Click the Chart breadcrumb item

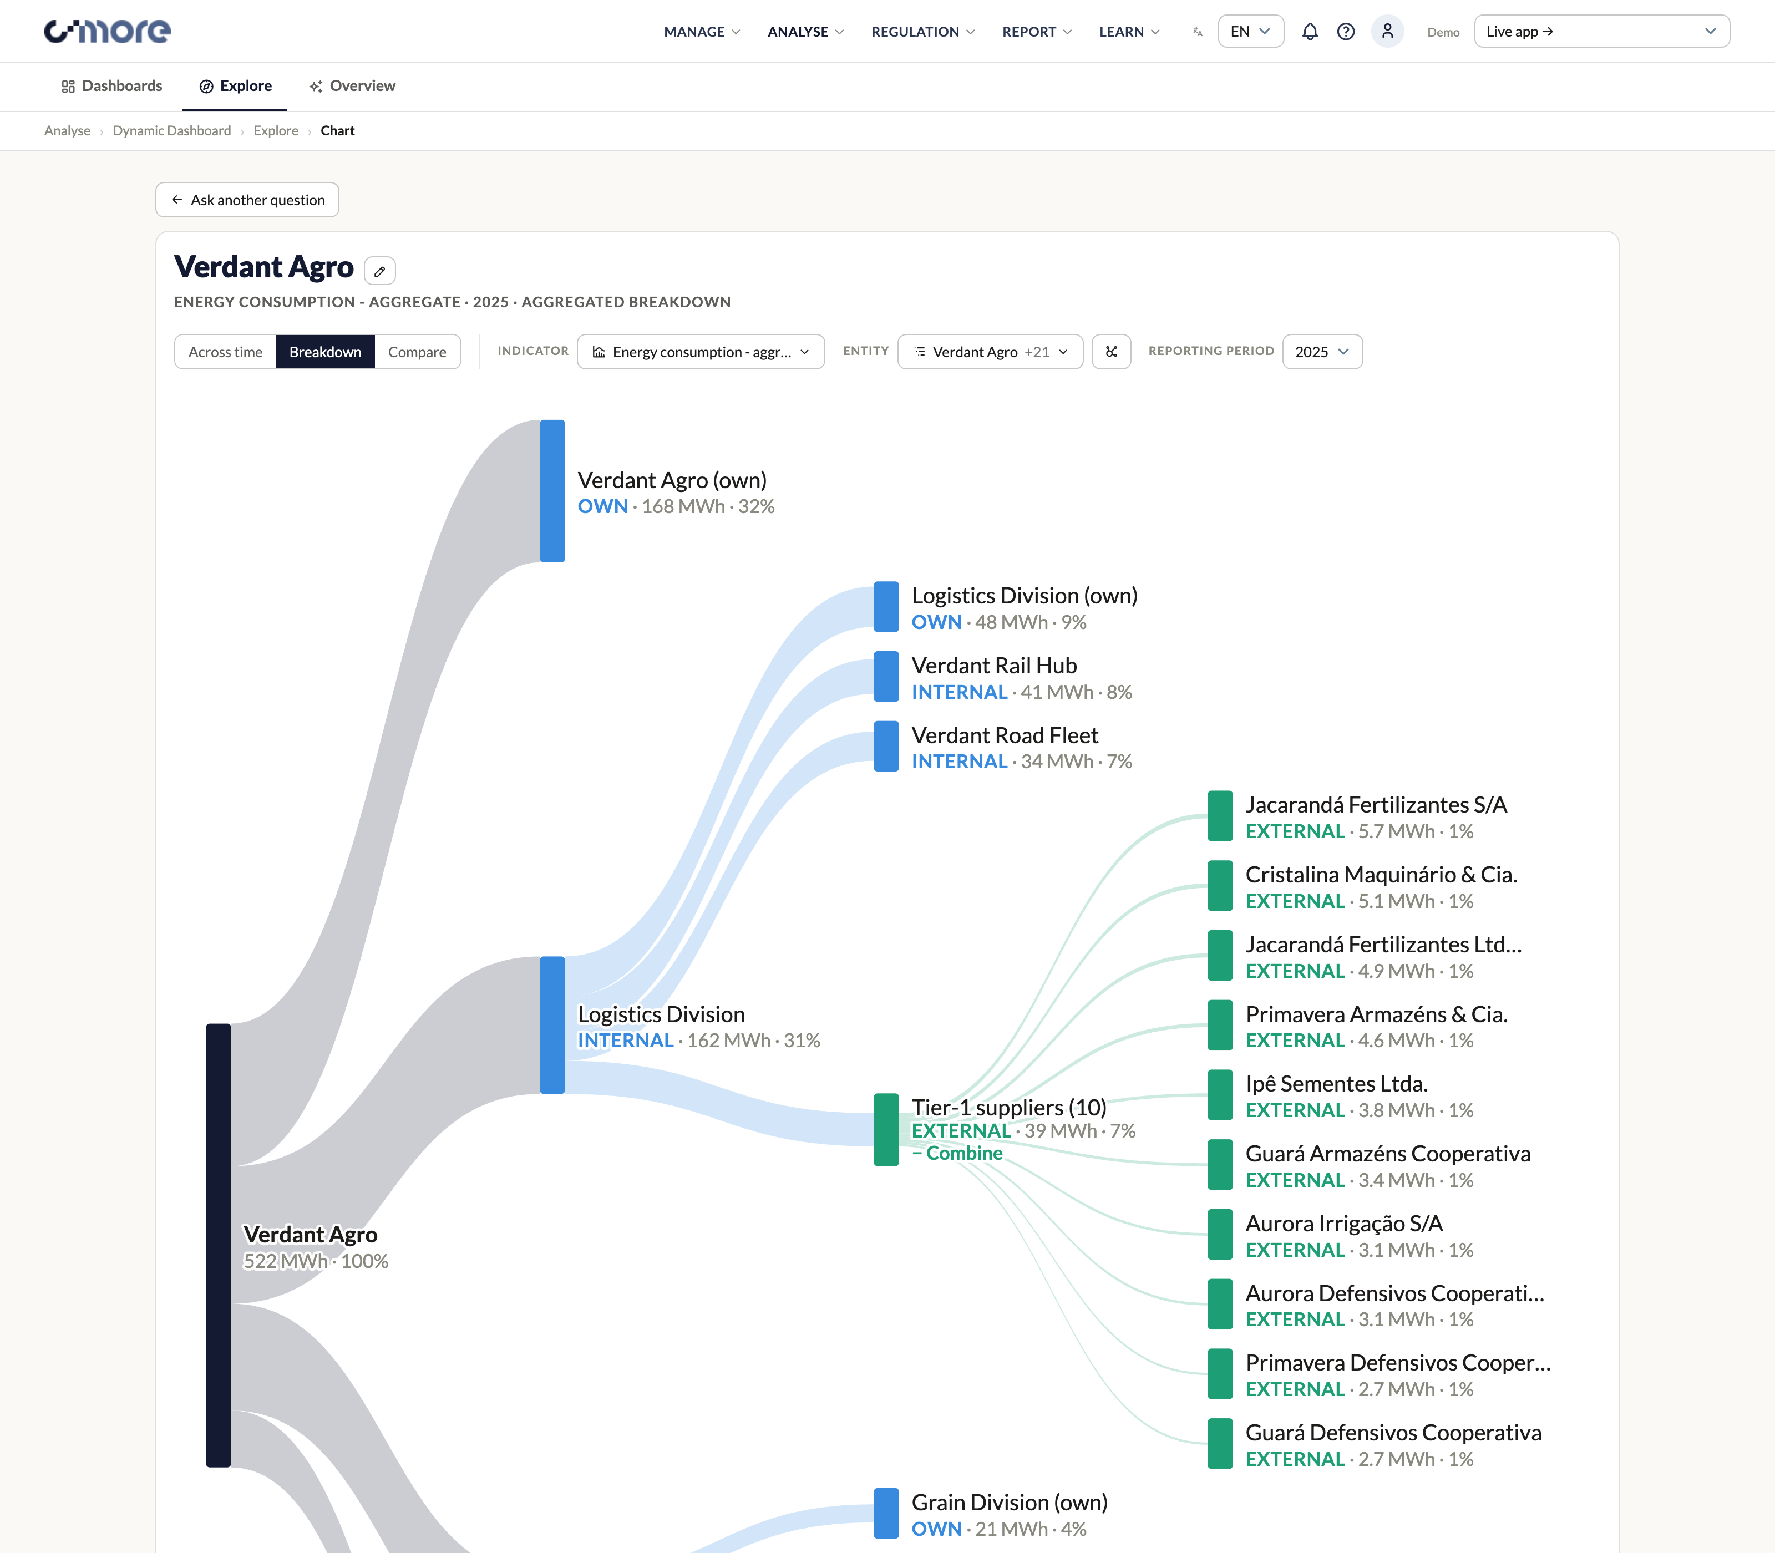(337, 131)
